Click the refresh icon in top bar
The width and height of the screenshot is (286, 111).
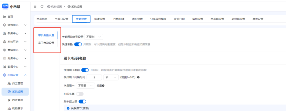point(42,7)
